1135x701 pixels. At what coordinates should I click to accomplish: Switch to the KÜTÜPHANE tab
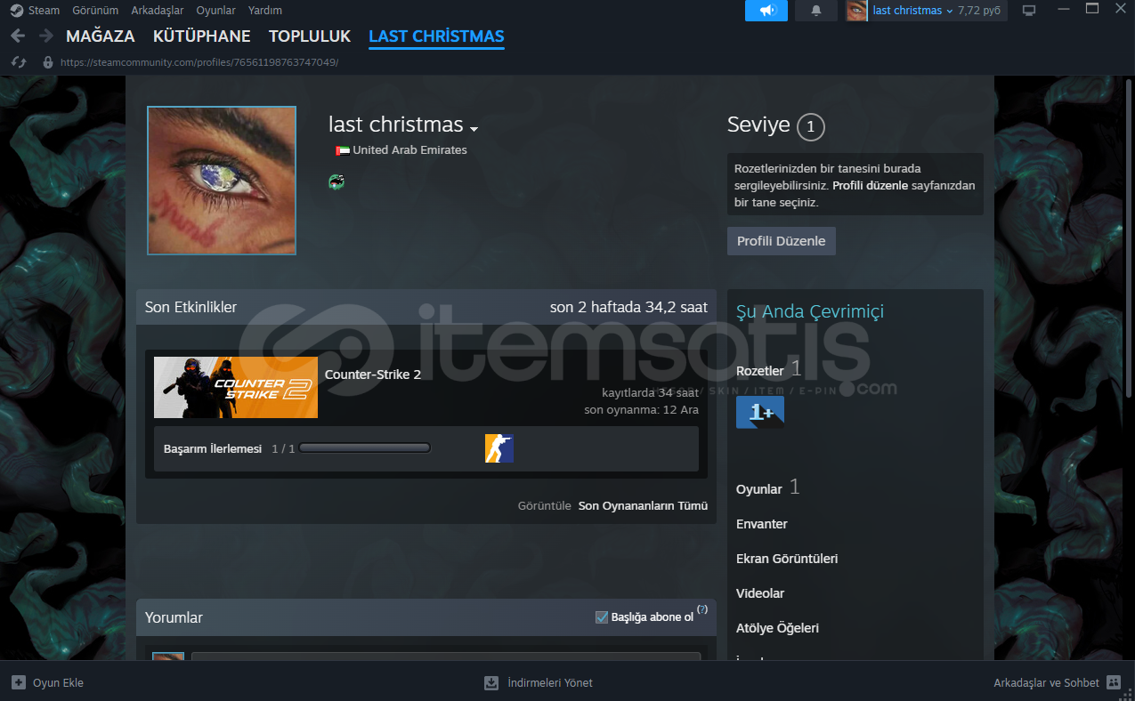[202, 36]
